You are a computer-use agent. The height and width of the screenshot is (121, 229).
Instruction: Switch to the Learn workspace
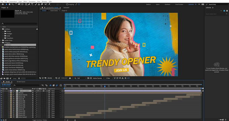pos(158,4)
